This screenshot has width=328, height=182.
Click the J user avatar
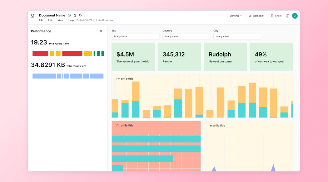[295, 16]
